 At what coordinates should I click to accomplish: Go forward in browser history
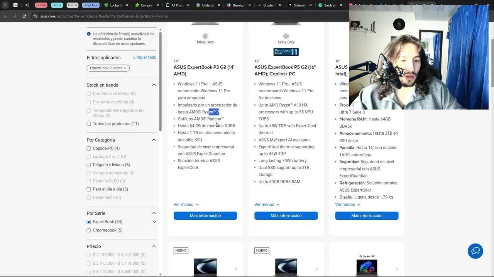15,16
